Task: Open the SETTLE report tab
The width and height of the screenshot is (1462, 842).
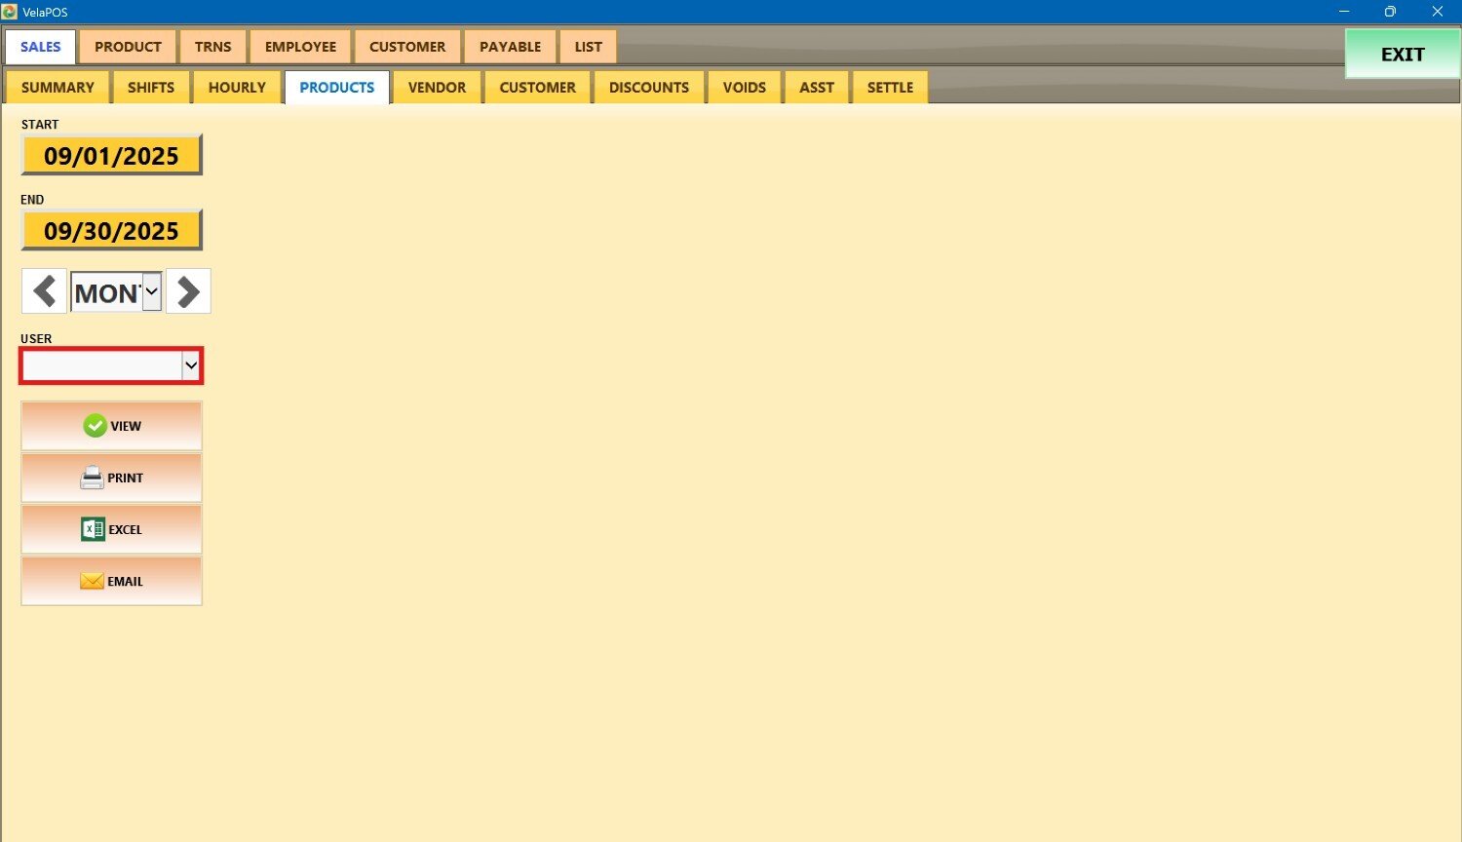Action: [890, 88]
